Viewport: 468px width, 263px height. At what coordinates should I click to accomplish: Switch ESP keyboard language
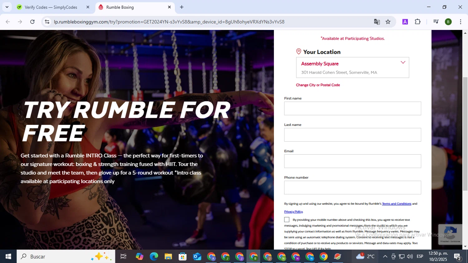click(420, 256)
